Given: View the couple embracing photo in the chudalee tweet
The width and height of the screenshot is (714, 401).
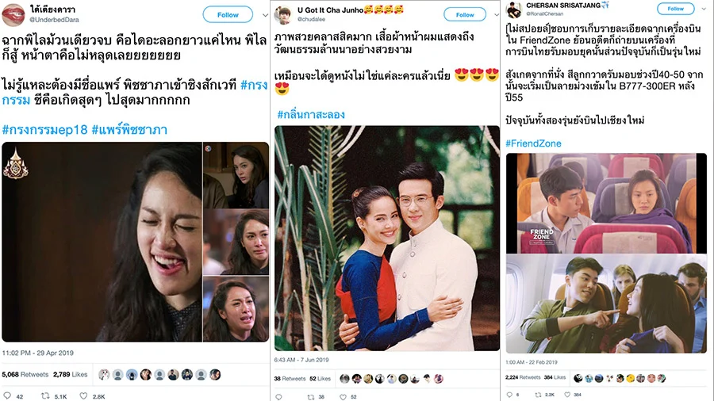Looking at the screenshot, I should point(386,238).
